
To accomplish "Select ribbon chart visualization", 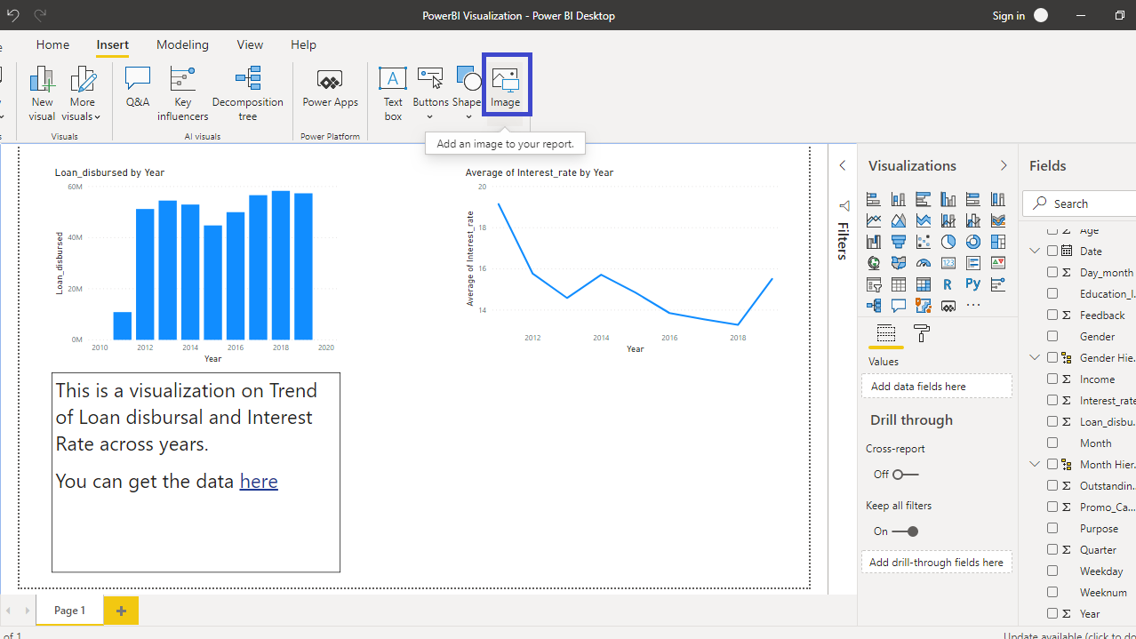I will coord(998,220).
